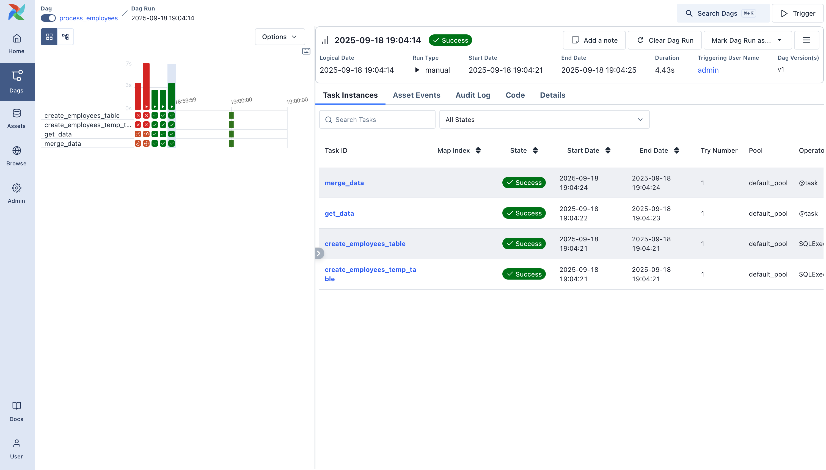Image resolution: width=826 pixels, height=470 pixels.
Task: Toggle pause for the process_employees dag
Action: (48, 18)
